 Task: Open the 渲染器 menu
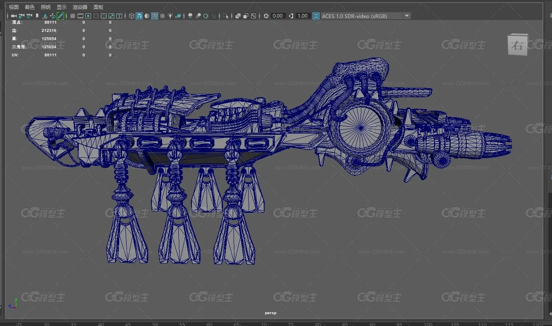click(80, 7)
